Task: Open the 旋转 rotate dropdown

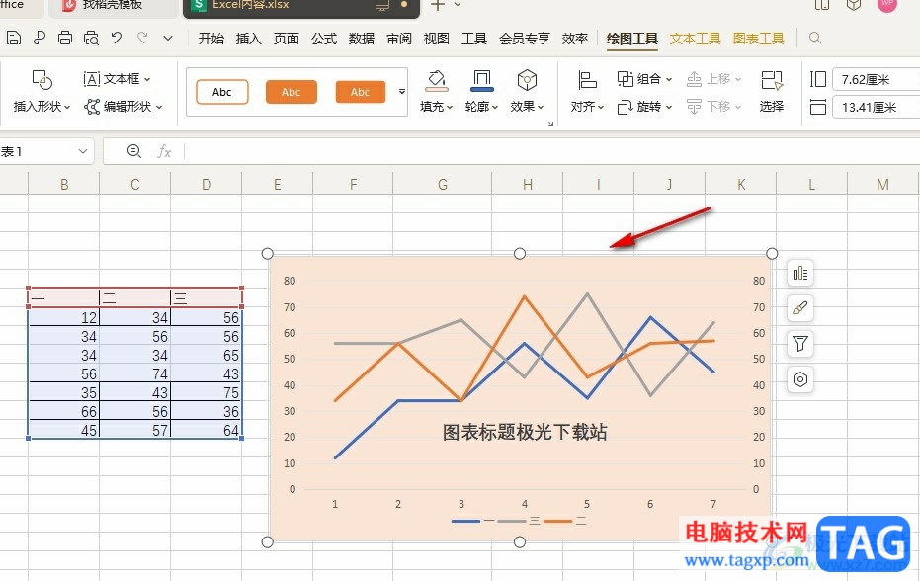Action: [644, 107]
